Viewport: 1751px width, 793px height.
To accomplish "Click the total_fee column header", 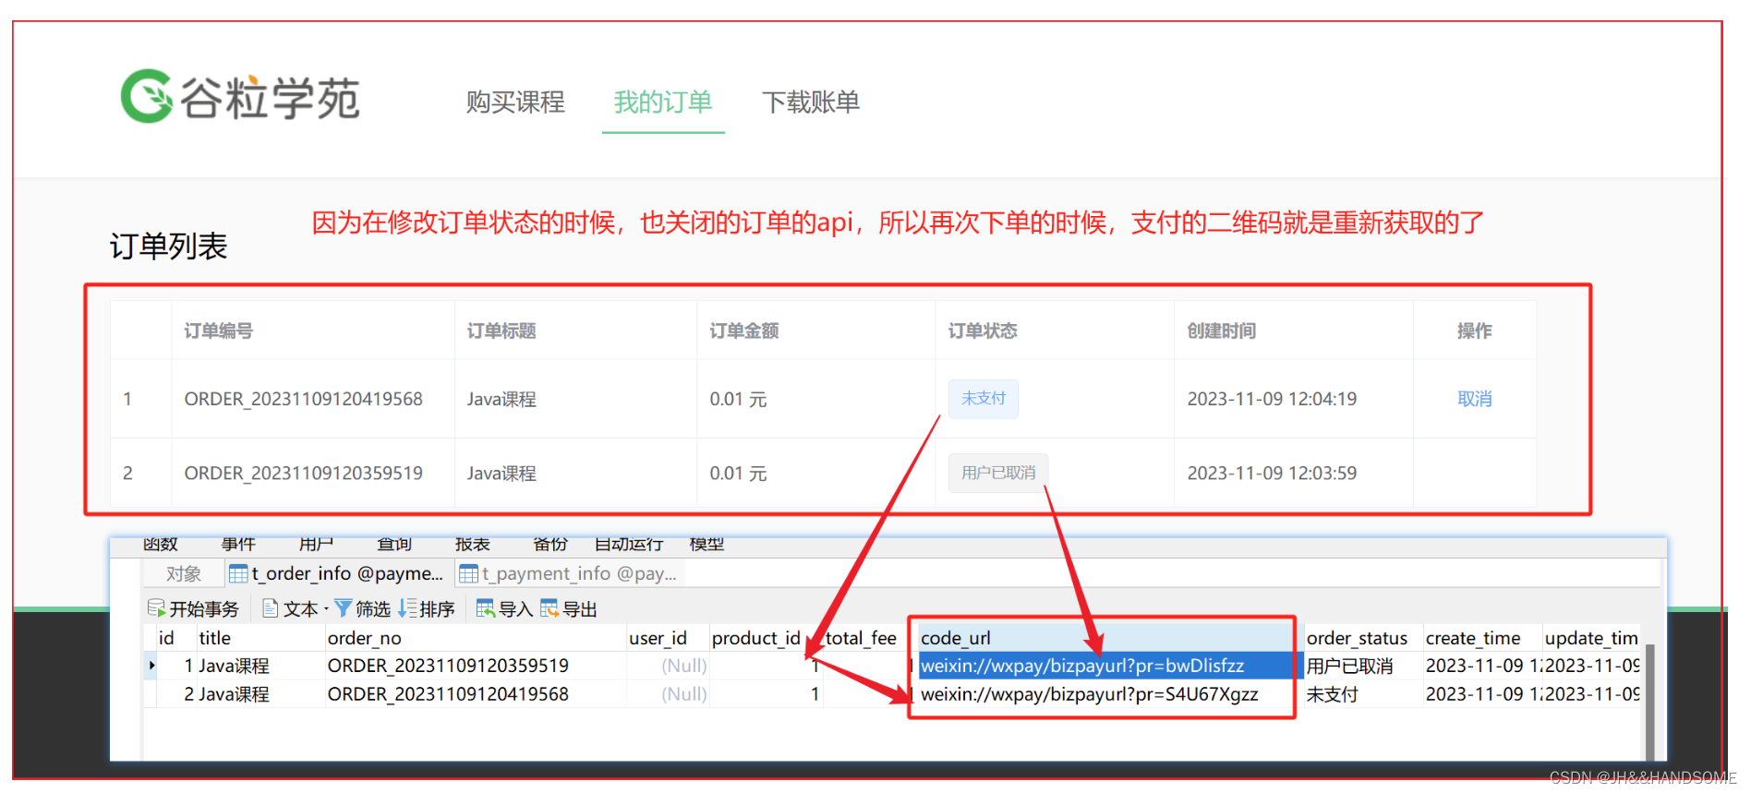I will (861, 638).
